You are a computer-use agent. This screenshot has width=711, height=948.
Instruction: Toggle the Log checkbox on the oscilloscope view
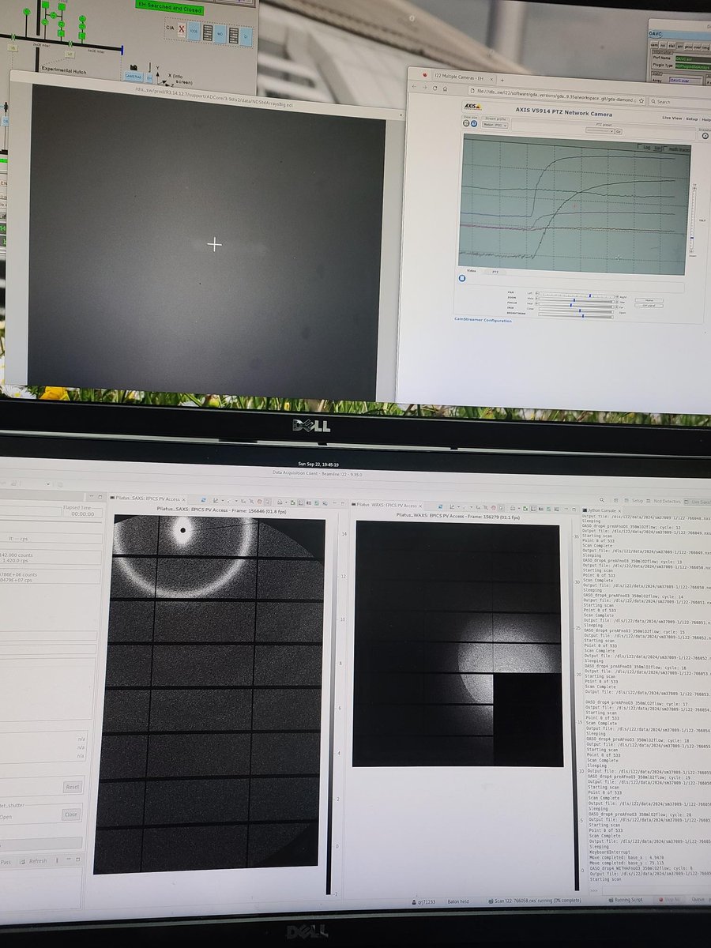(x=638, y=147)
